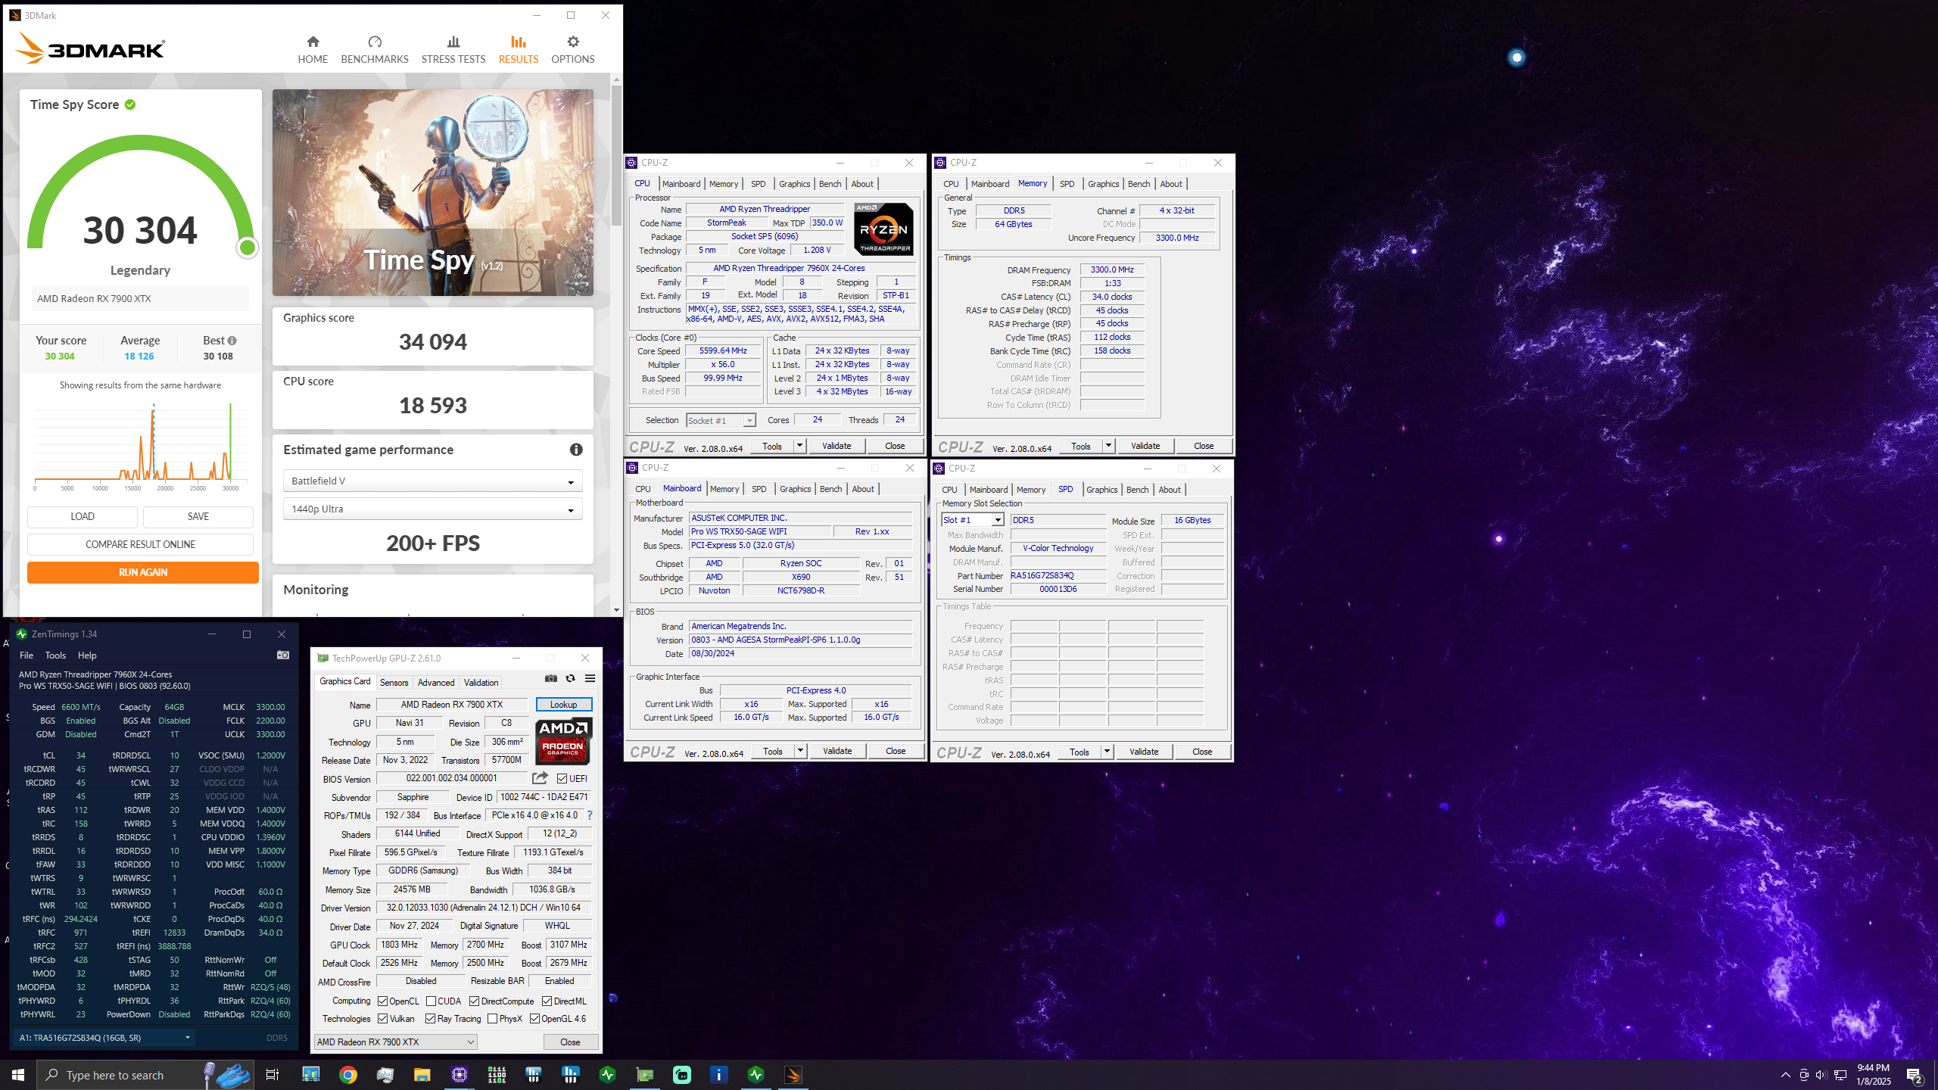Click Lookup button in GPU-Z

click(x=563, y=705)
